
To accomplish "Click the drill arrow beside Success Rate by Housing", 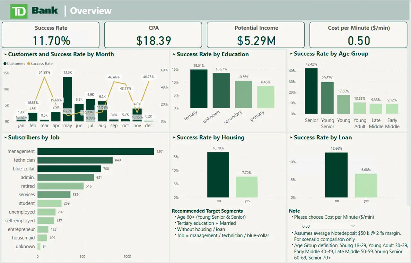I will [x=174, y=137].
